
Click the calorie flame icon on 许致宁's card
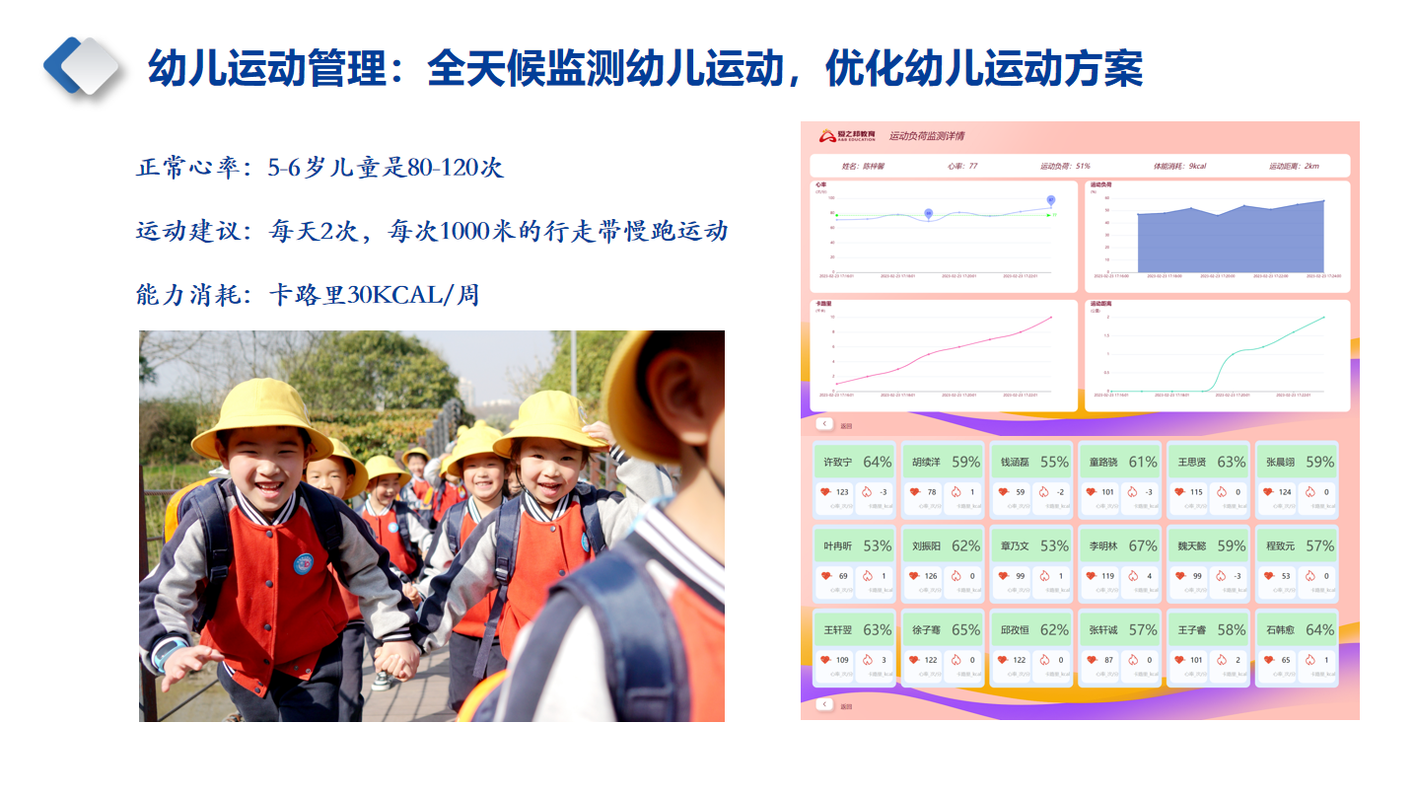pos(868,491)
